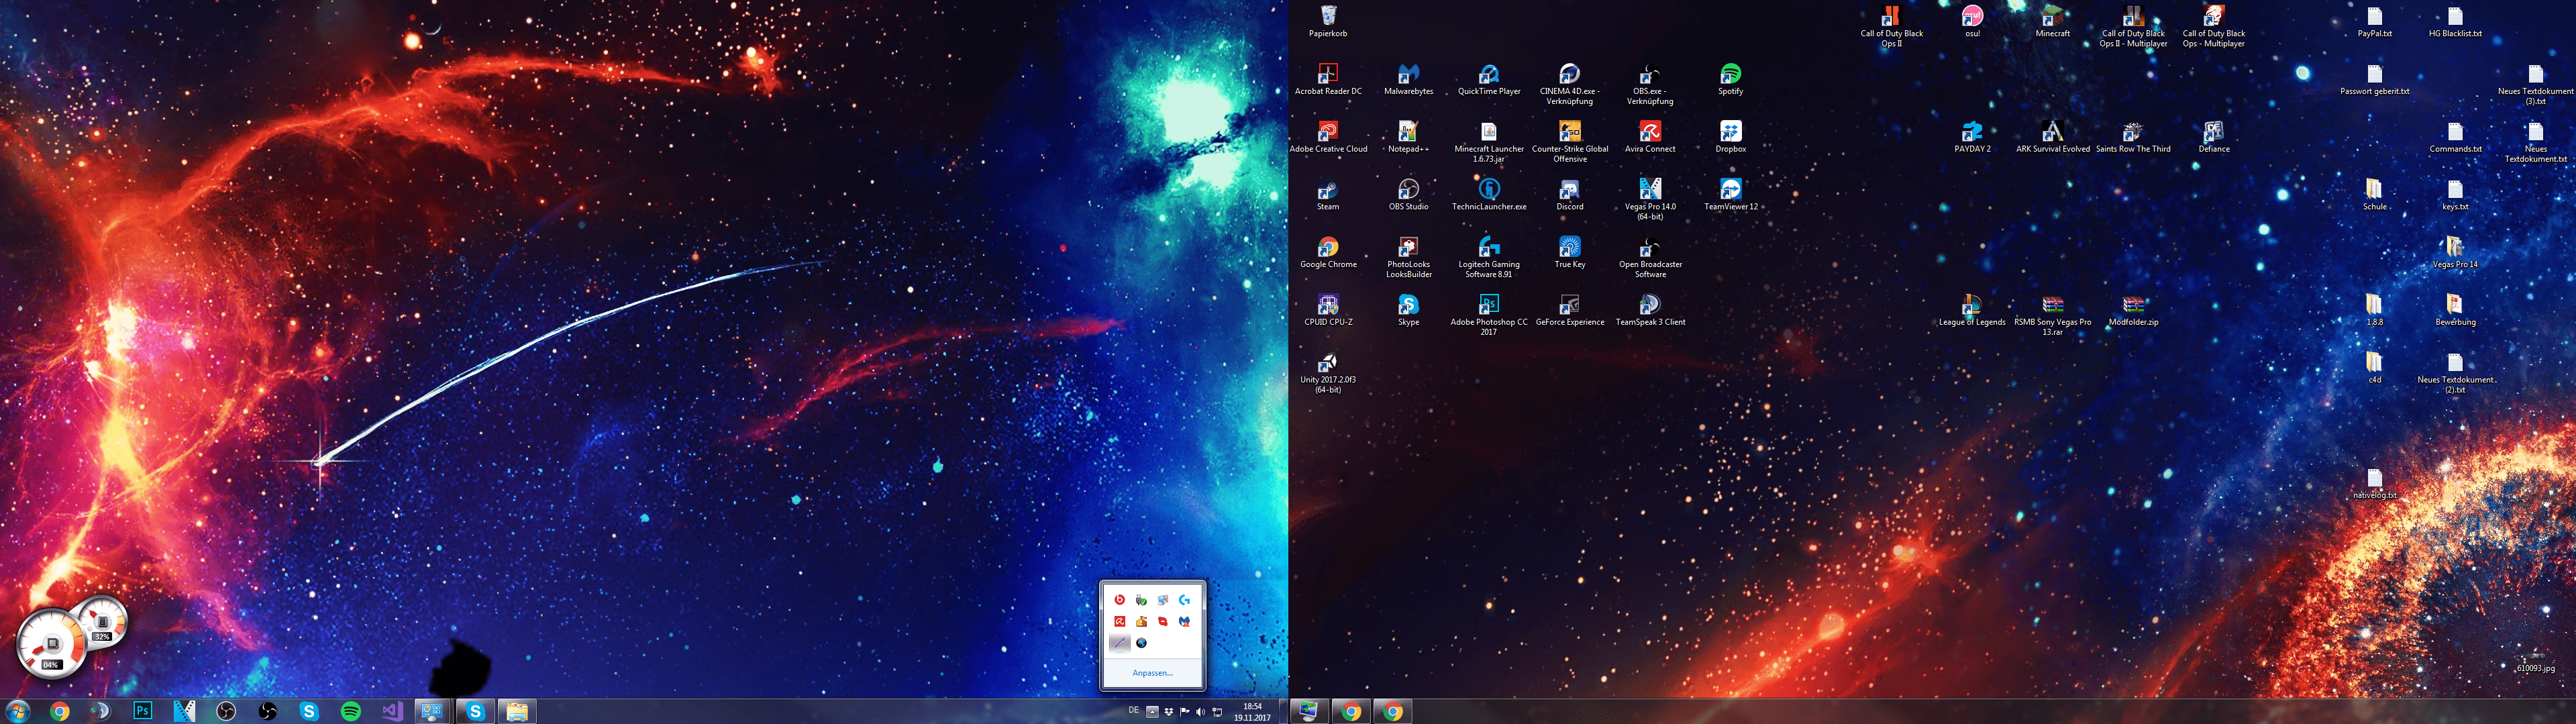Click the Anpassen... link
Viewport: 2576px width, 724px height.
1152,673
